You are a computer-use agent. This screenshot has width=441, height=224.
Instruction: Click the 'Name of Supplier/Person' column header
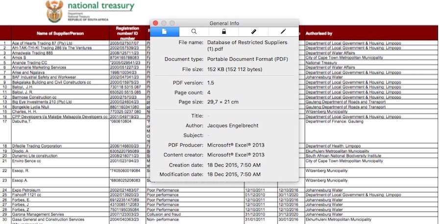coord(60,33)
